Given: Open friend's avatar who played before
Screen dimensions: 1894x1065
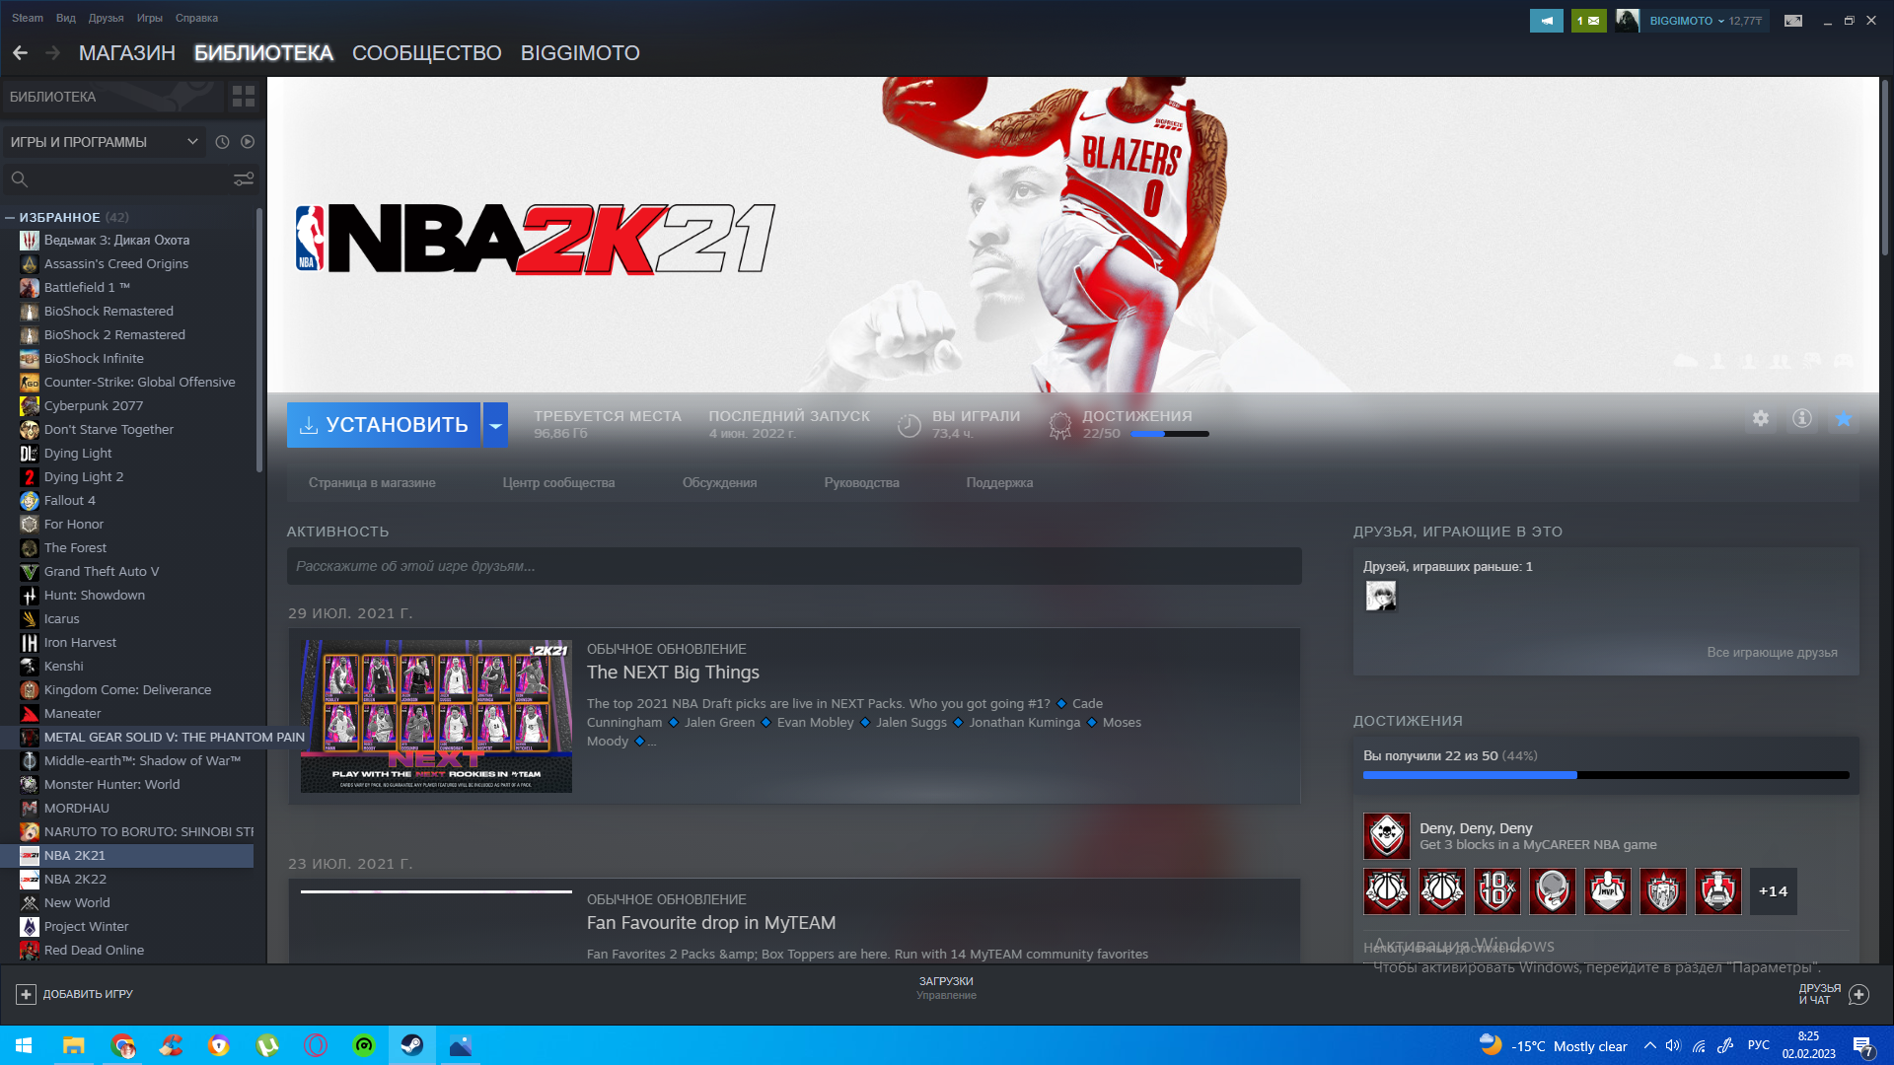Looking at the screenshot, I should (1381, 596).
